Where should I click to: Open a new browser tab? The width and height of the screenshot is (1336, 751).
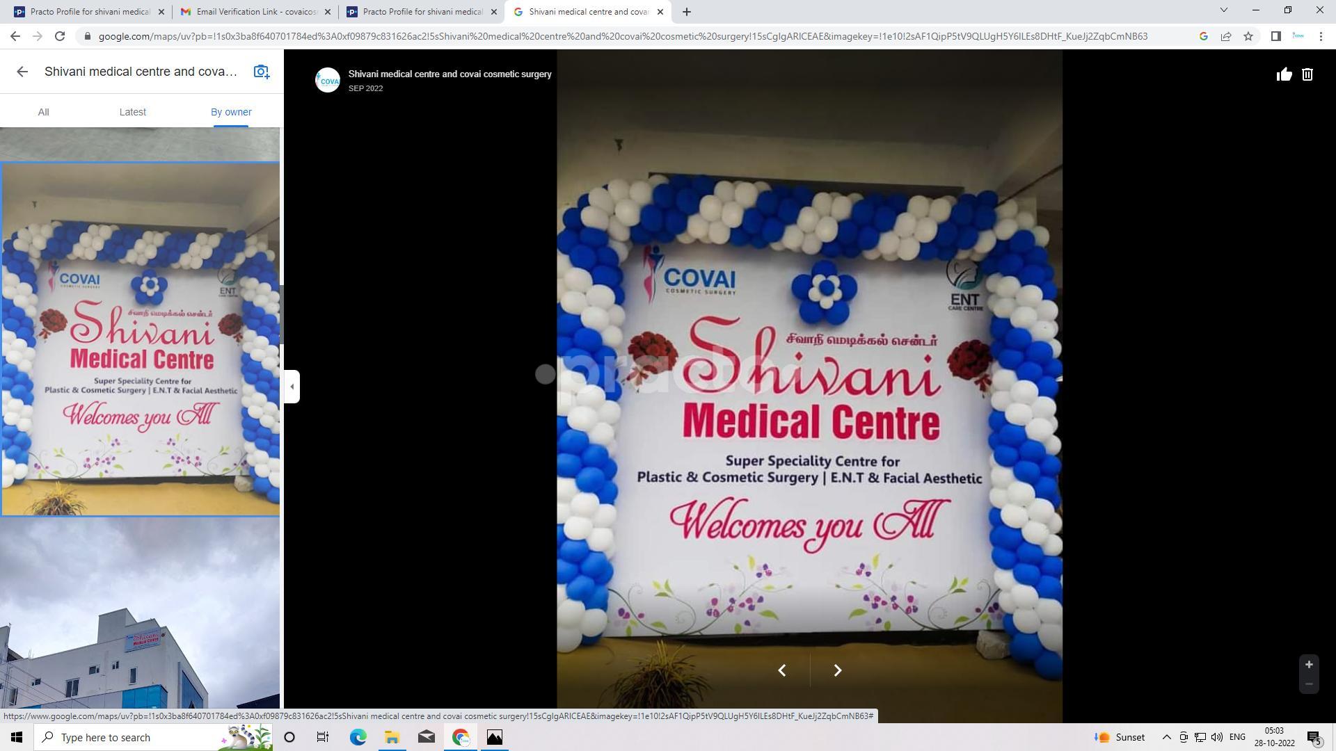(687, 12)
